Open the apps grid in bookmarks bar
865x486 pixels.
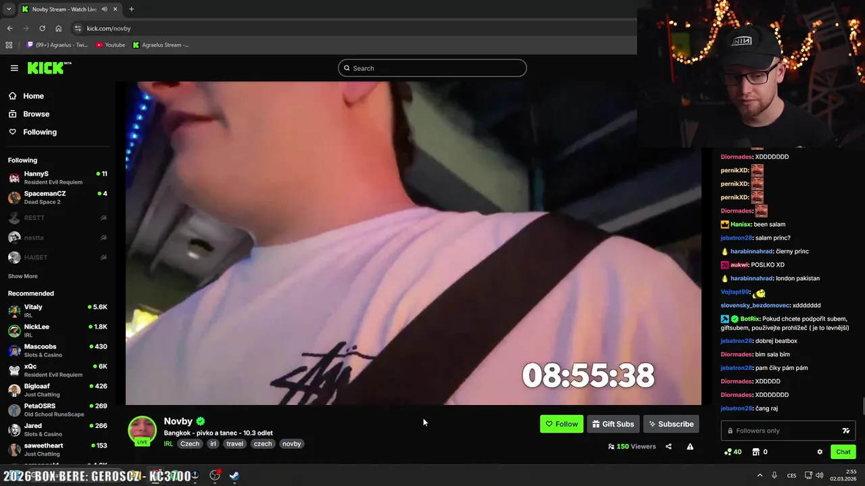9,45
